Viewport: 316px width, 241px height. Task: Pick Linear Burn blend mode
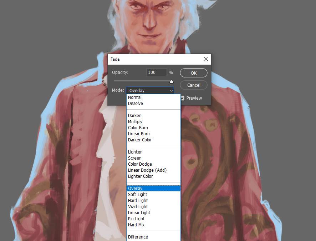click(153, 134)
